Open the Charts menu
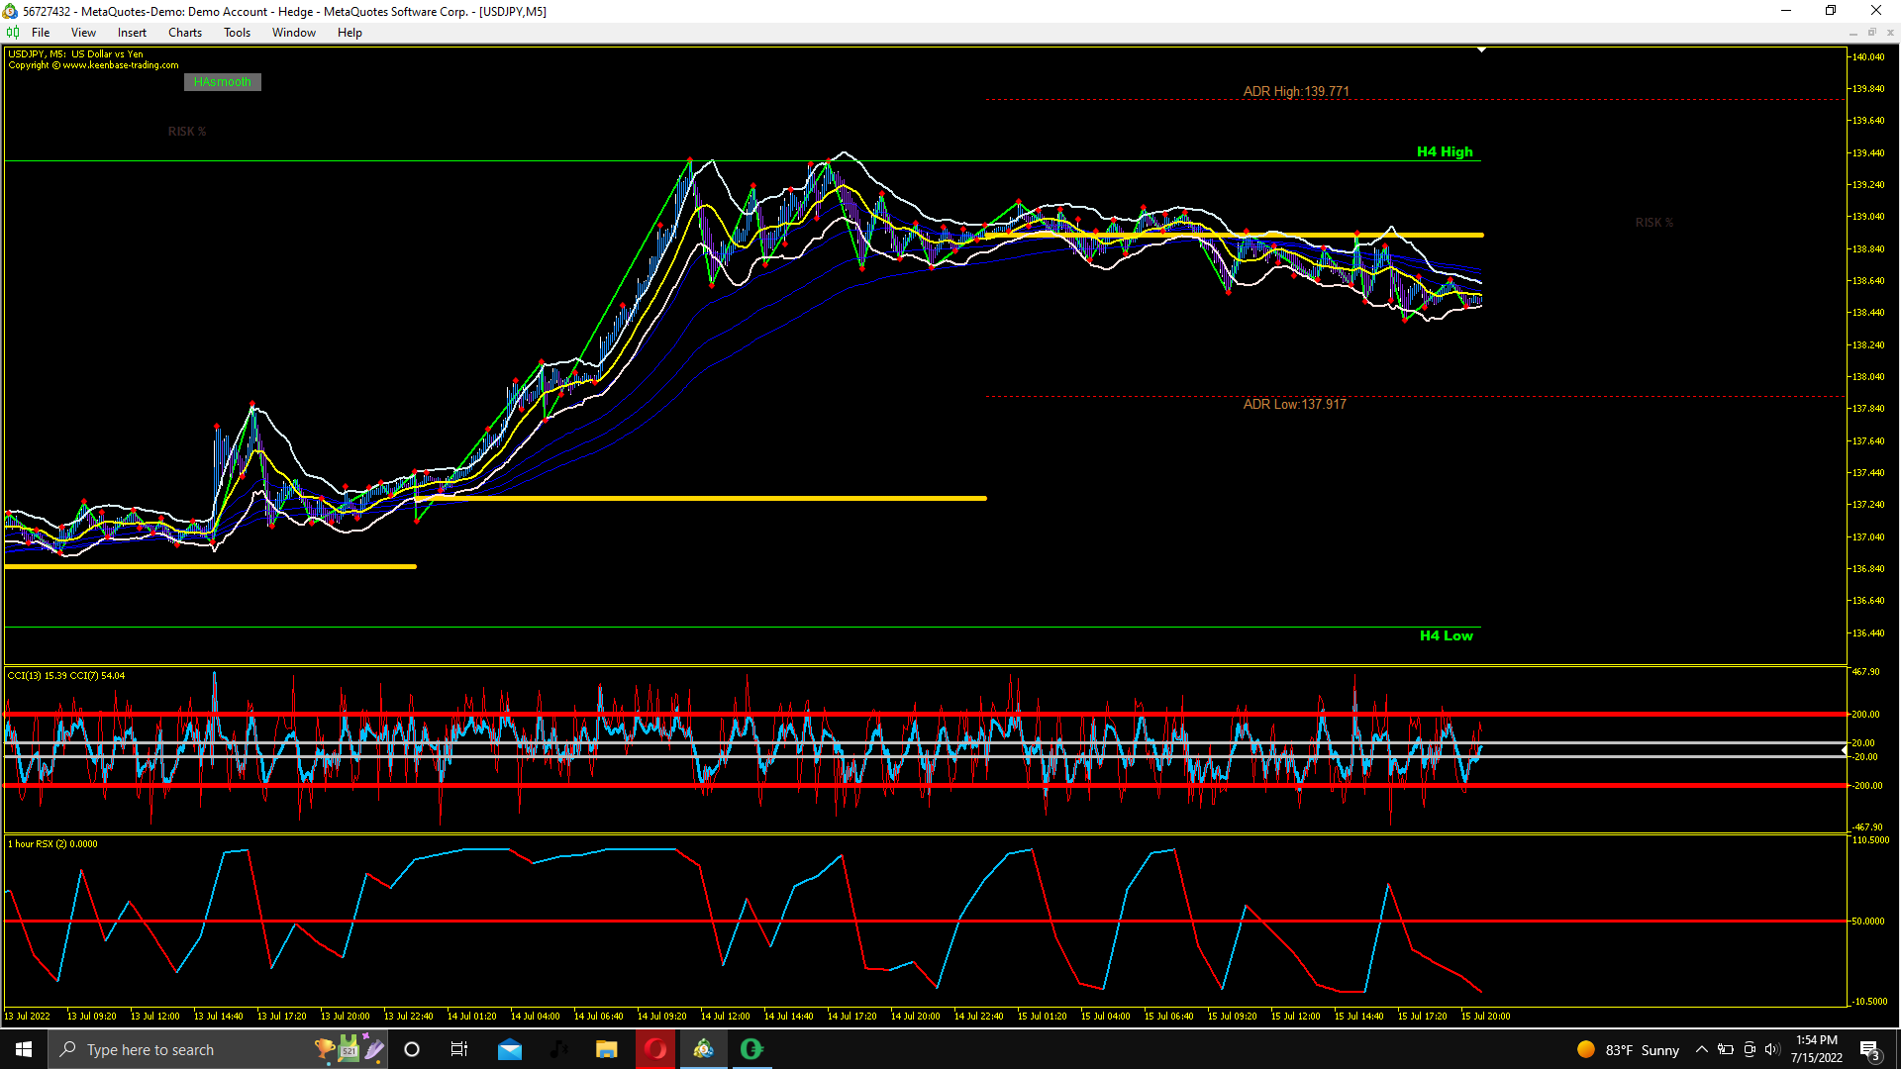Viewport: 1901px width, 1069px height. click(184, 33)
